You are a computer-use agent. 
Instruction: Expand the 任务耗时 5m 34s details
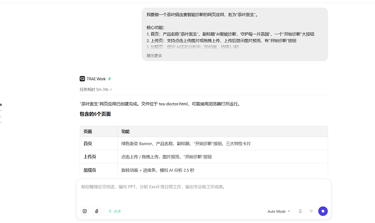[96, 90]
